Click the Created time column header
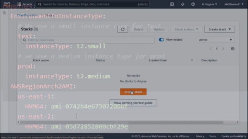Viewport: 248px width, 139px height. (x=158, y=60)
